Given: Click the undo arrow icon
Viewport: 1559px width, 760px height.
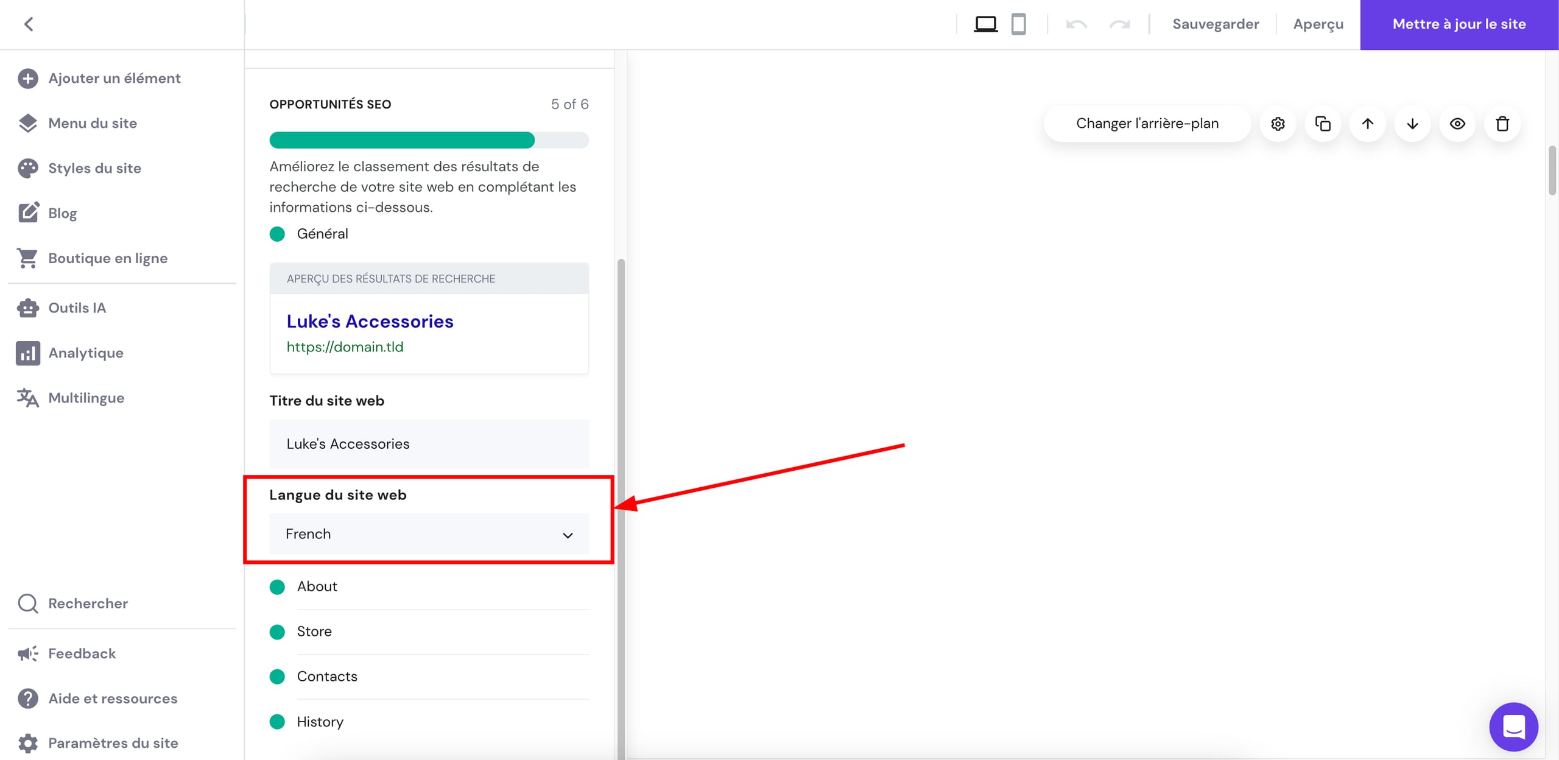Looking at the screenshot, I should click(x=1076, y=24).
